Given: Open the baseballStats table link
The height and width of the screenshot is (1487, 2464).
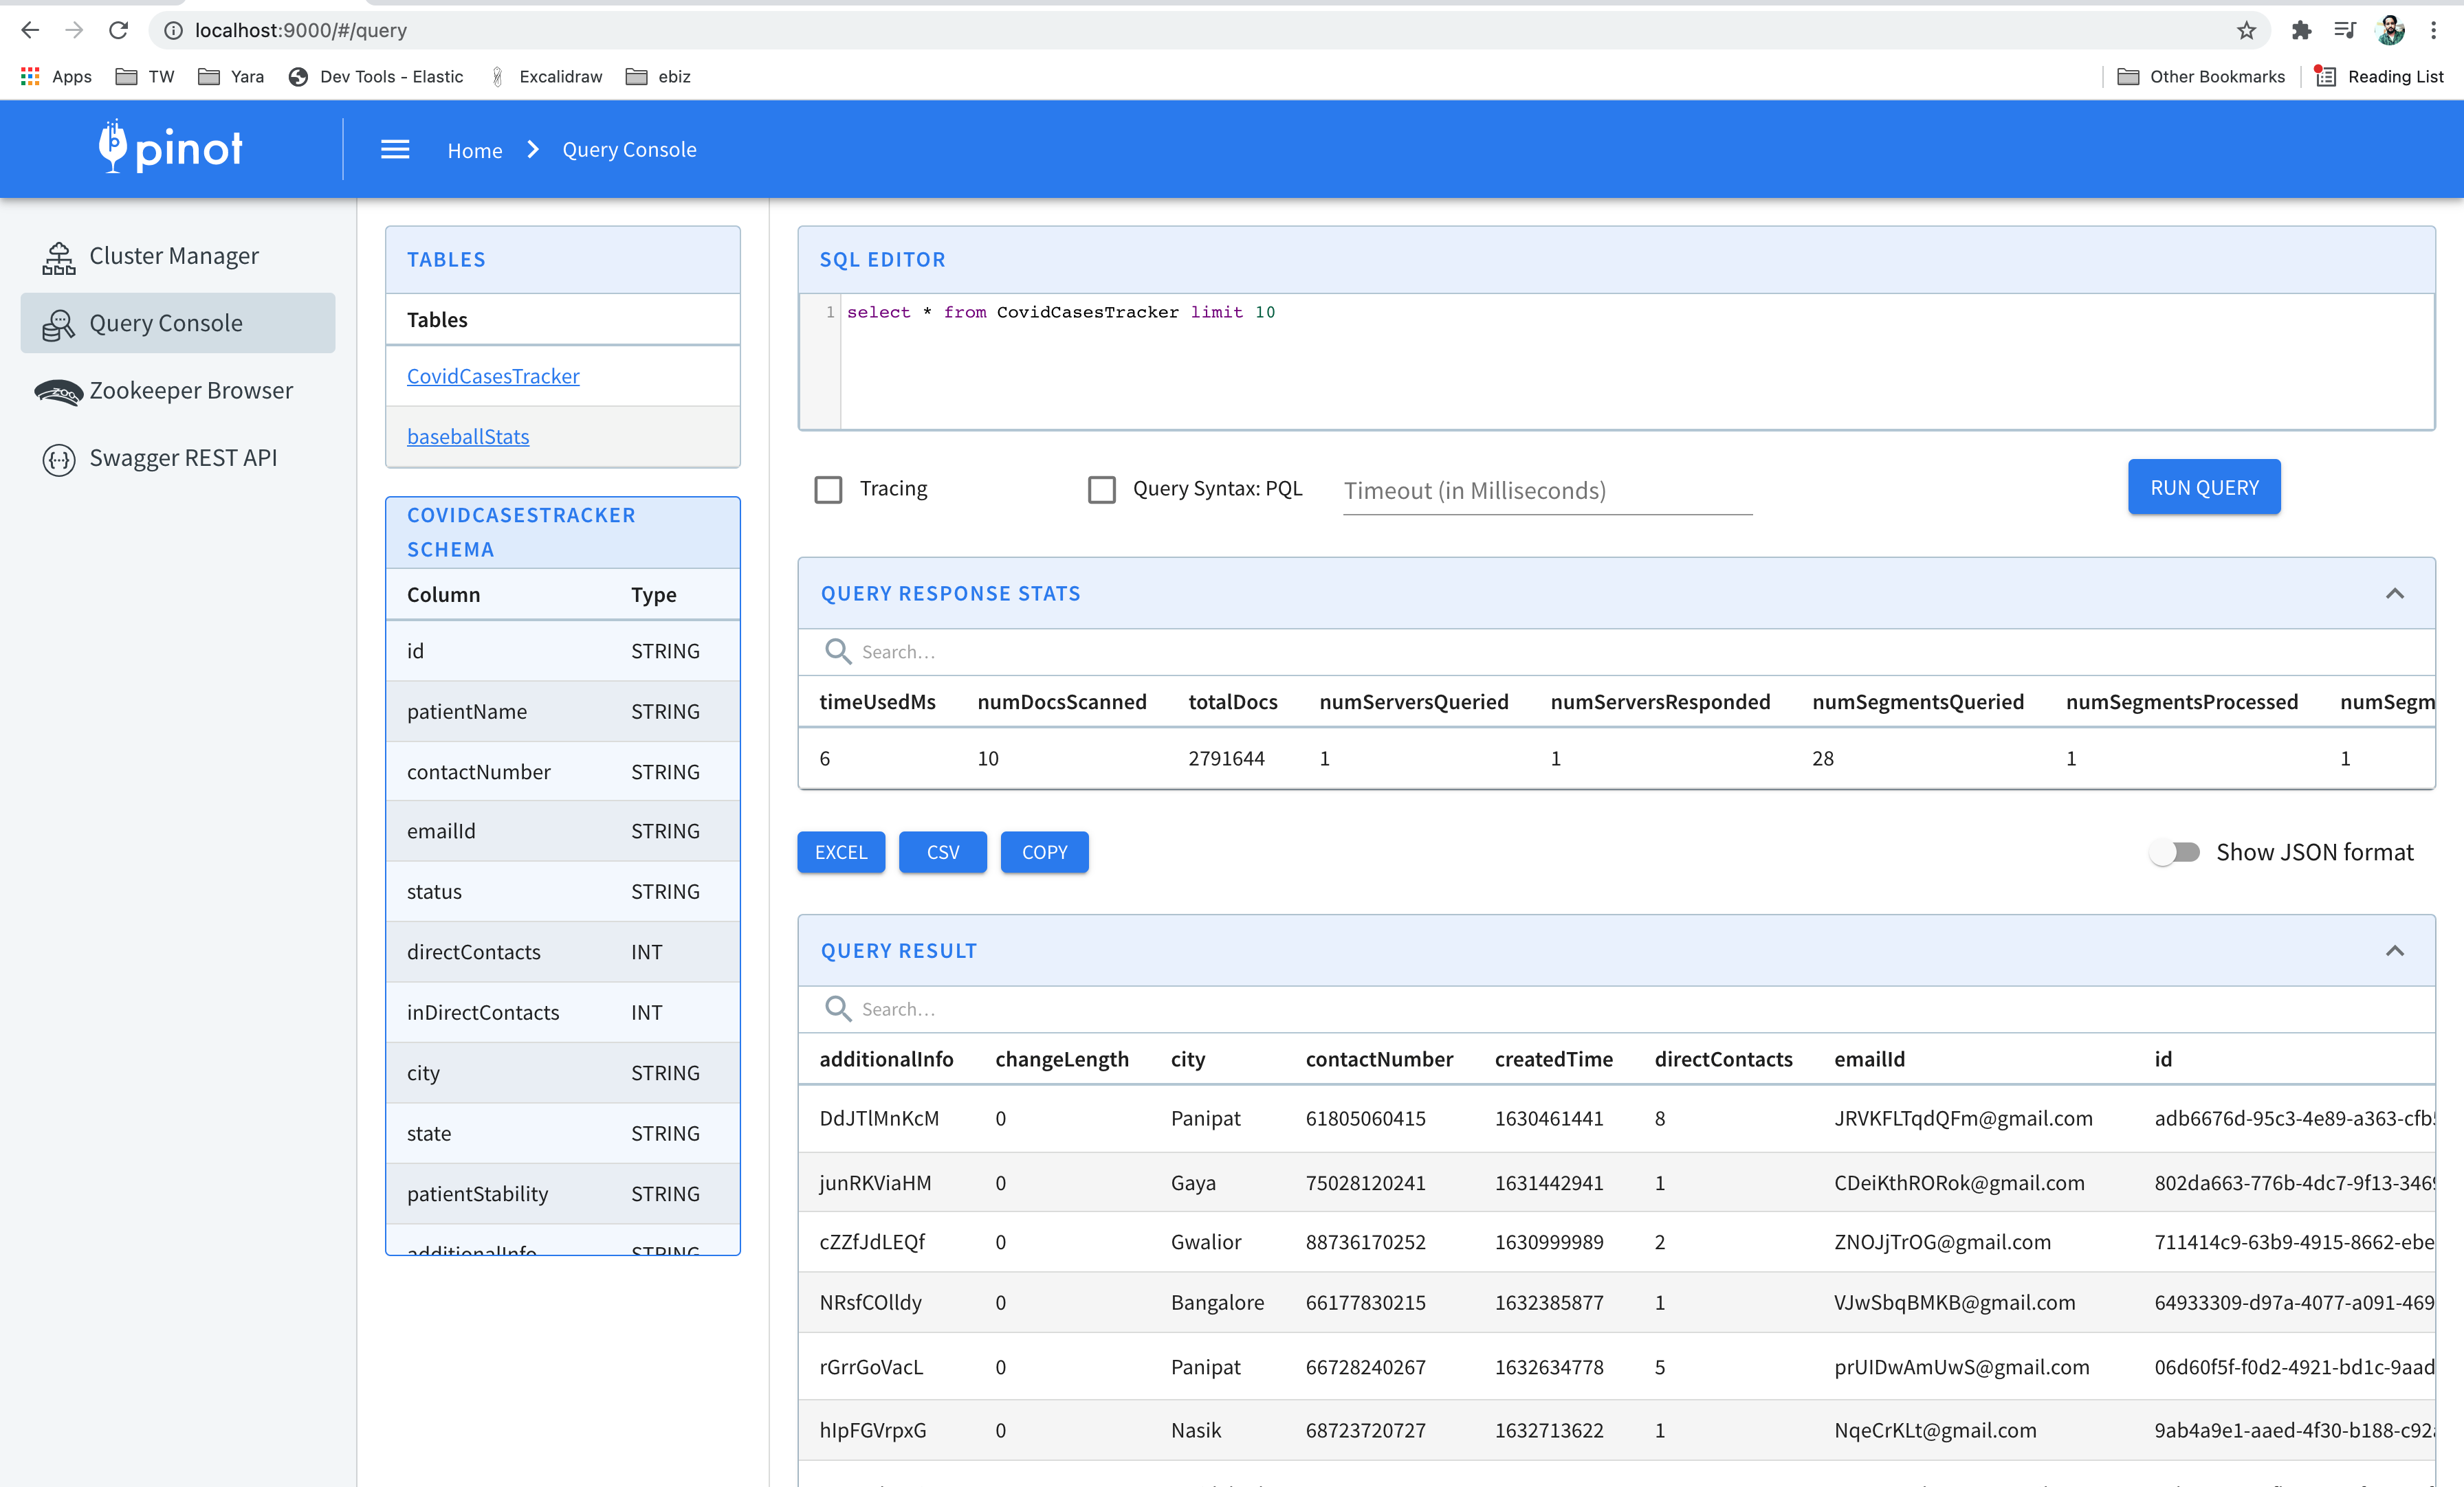Looking at the screenshot, I should click(x=468, y=437).
